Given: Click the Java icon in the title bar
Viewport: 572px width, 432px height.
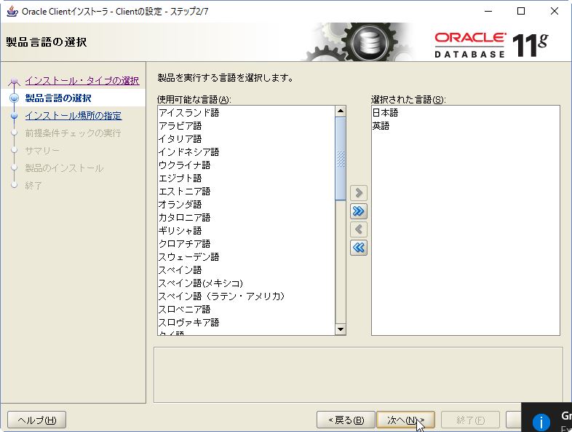Looking at the screenshot, I should click(x=12, y=12).
